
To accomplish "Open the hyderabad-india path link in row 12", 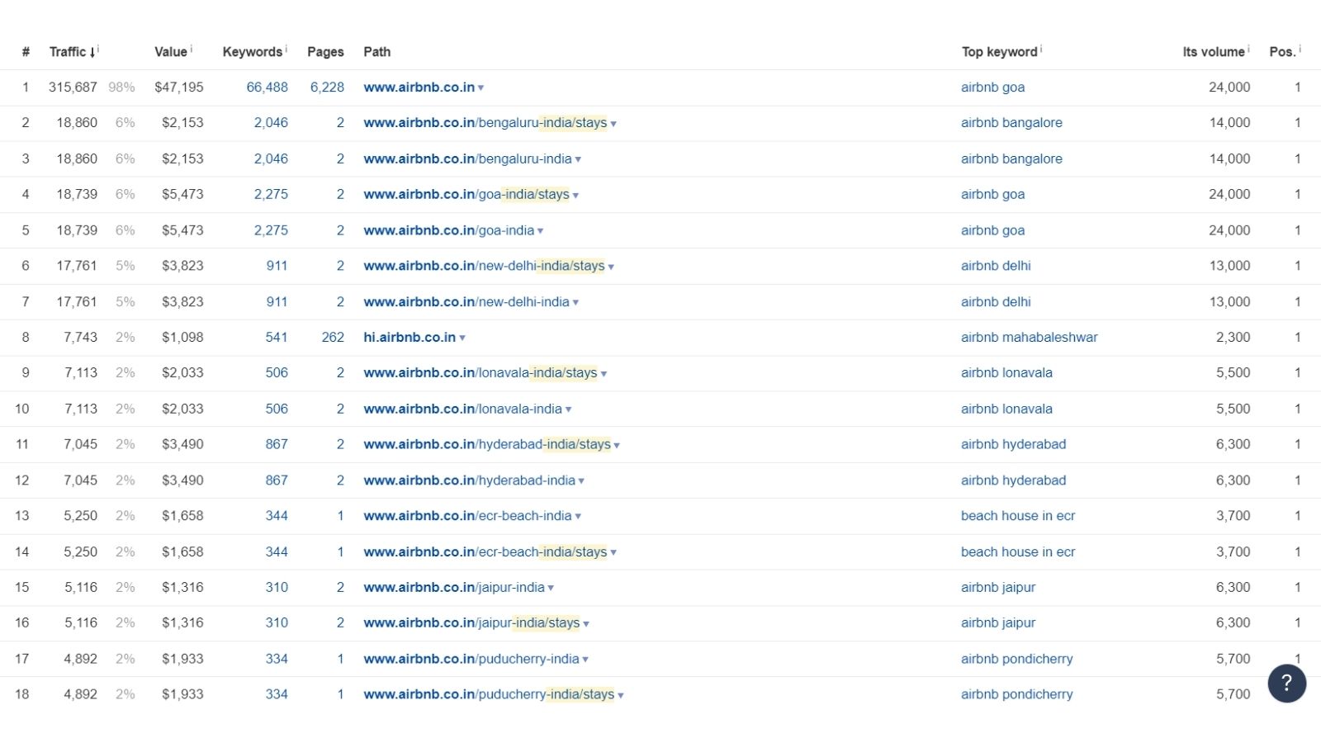I will tap(469, 480).
